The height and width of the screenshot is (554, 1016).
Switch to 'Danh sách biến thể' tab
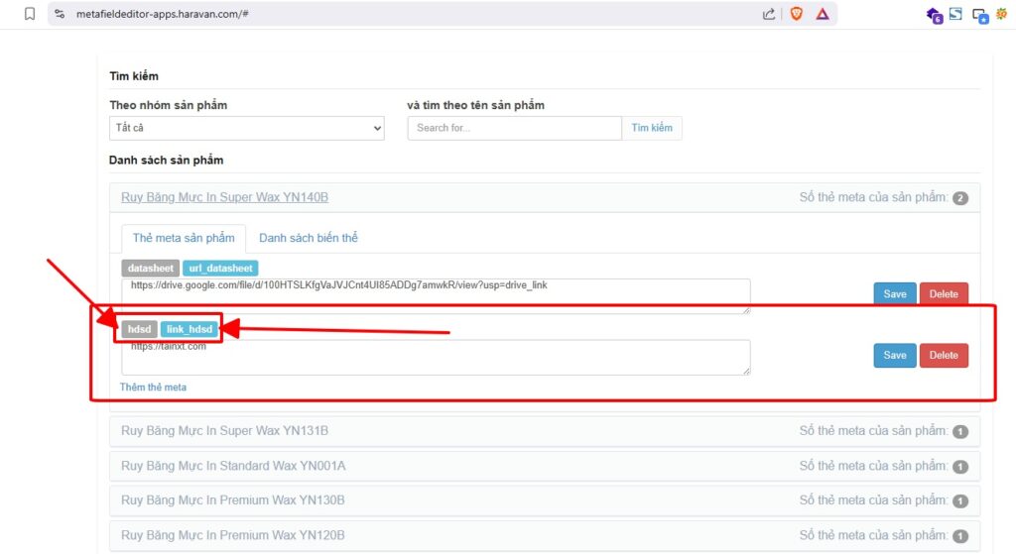(308, 238)
